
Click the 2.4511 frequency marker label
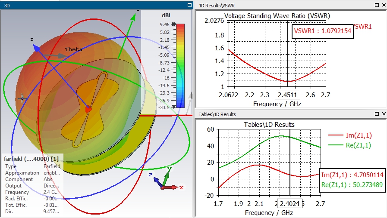[x=287, y=95]
